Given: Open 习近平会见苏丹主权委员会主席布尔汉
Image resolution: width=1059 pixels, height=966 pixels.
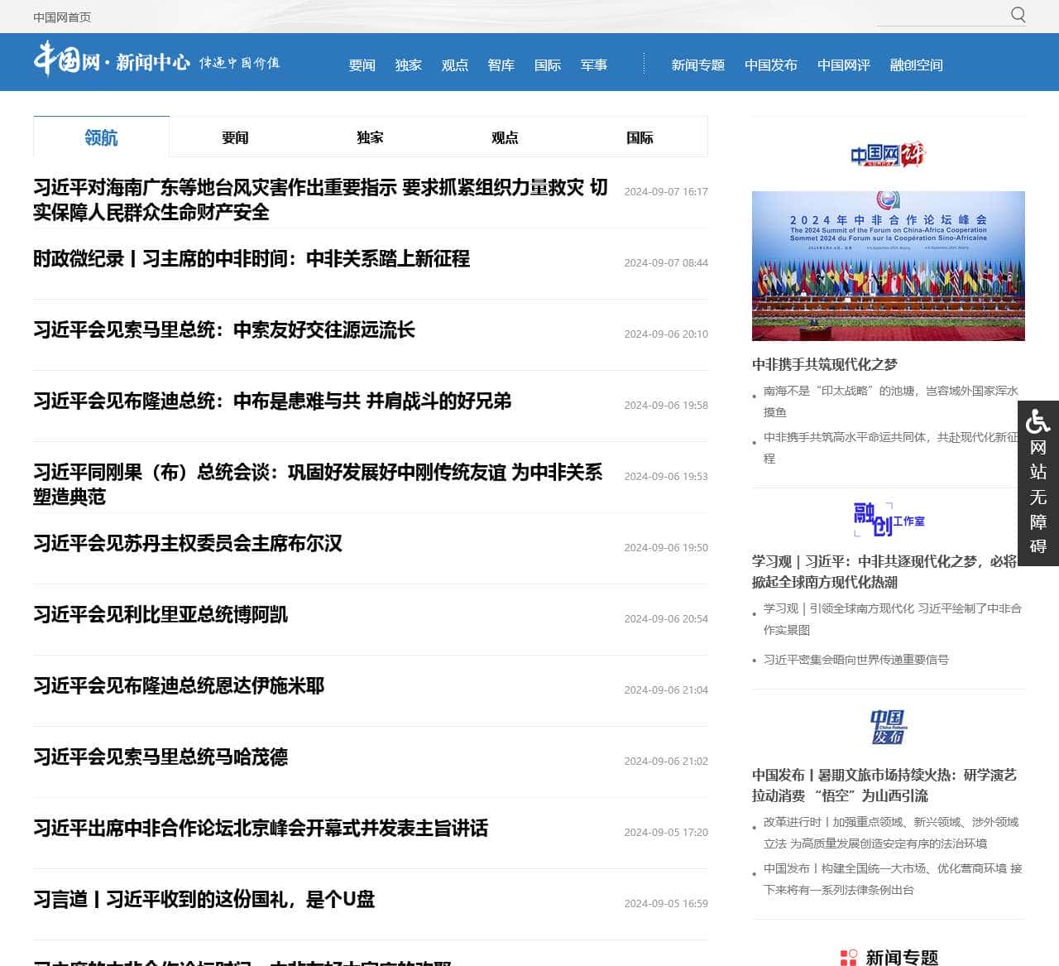Looking at the screenshot, I should click(x=188, y=544).
